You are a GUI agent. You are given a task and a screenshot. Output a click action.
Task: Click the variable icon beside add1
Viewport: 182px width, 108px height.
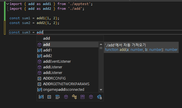tap(40, 50)
